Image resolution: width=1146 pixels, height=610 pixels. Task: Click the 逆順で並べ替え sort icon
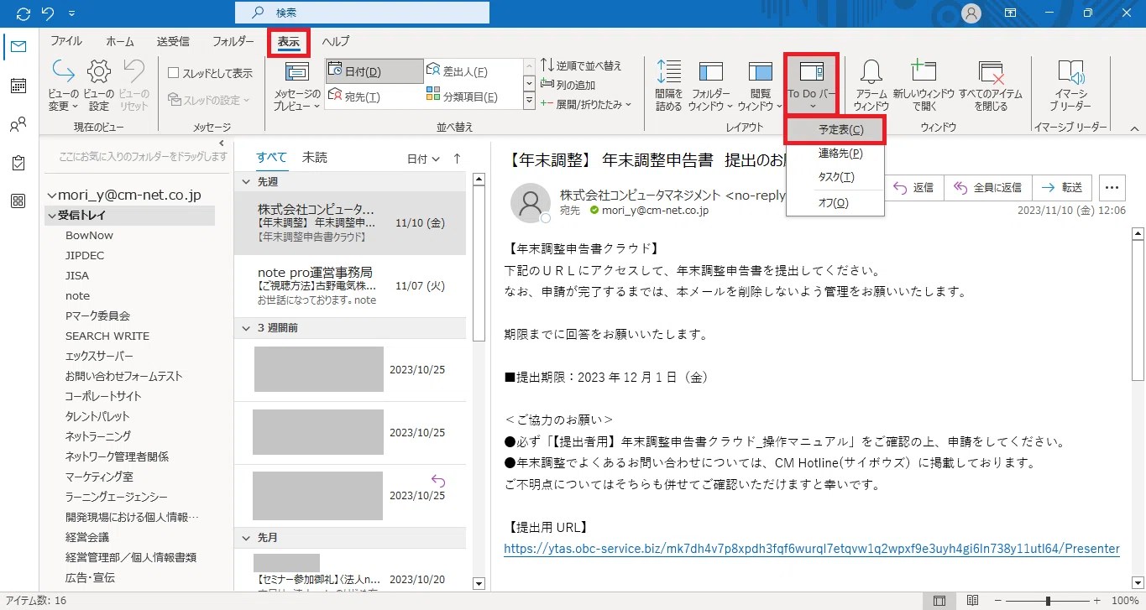[547, 65]
